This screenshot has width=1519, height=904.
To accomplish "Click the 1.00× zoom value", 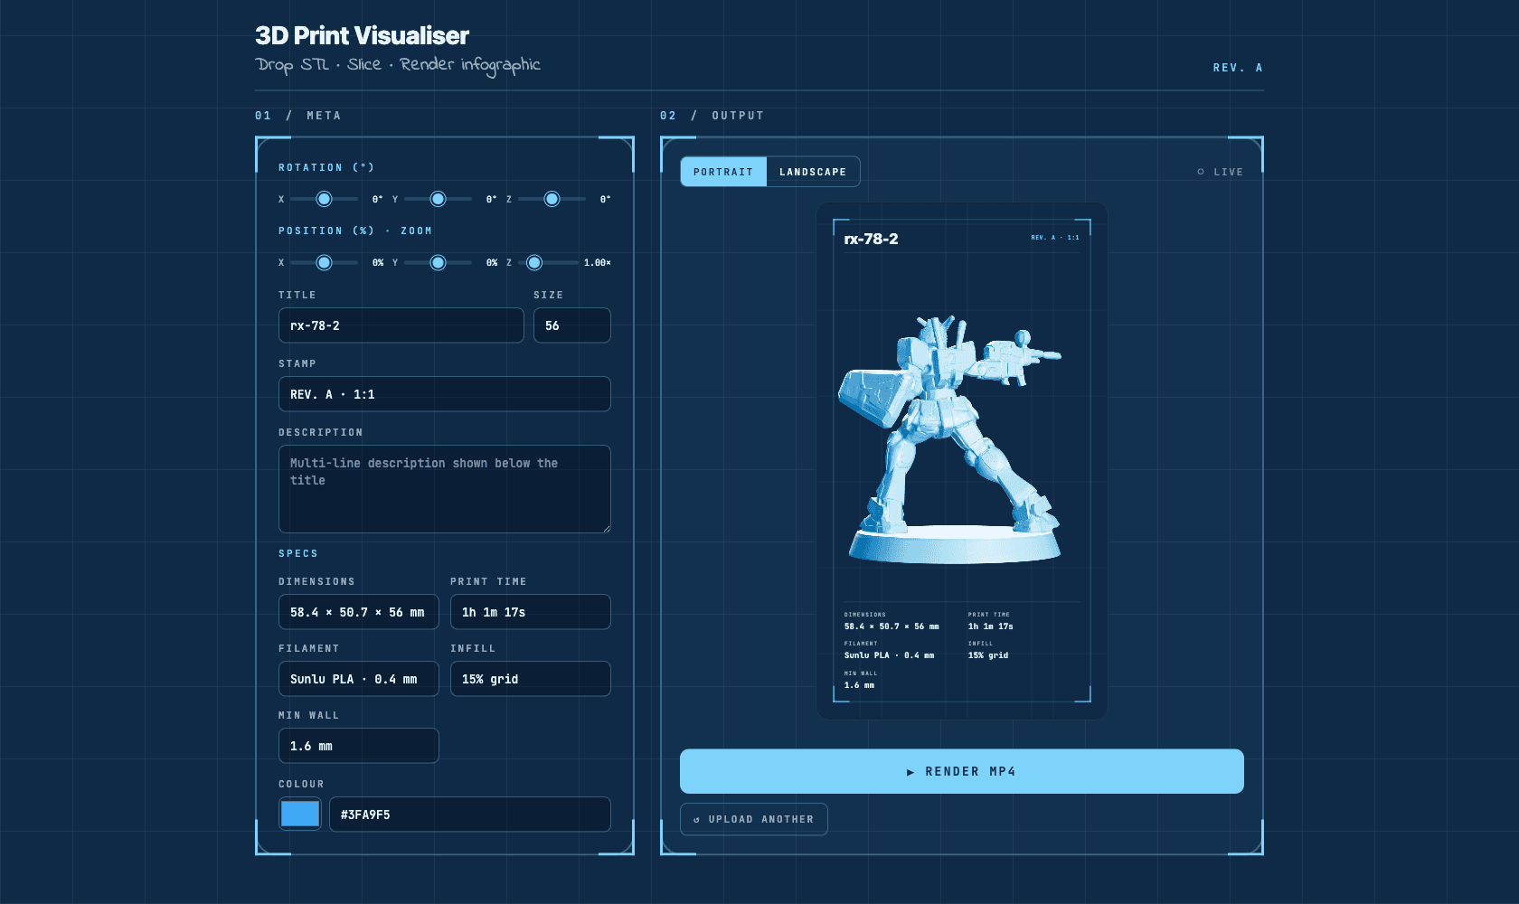I will 598,262.
